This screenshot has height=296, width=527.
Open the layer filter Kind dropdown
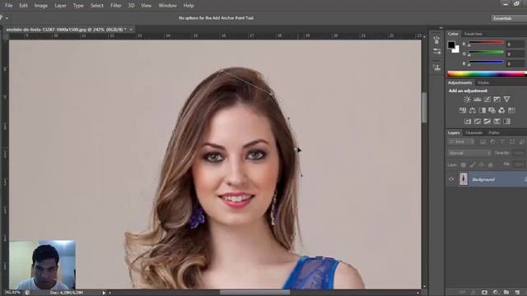[461, 142]
